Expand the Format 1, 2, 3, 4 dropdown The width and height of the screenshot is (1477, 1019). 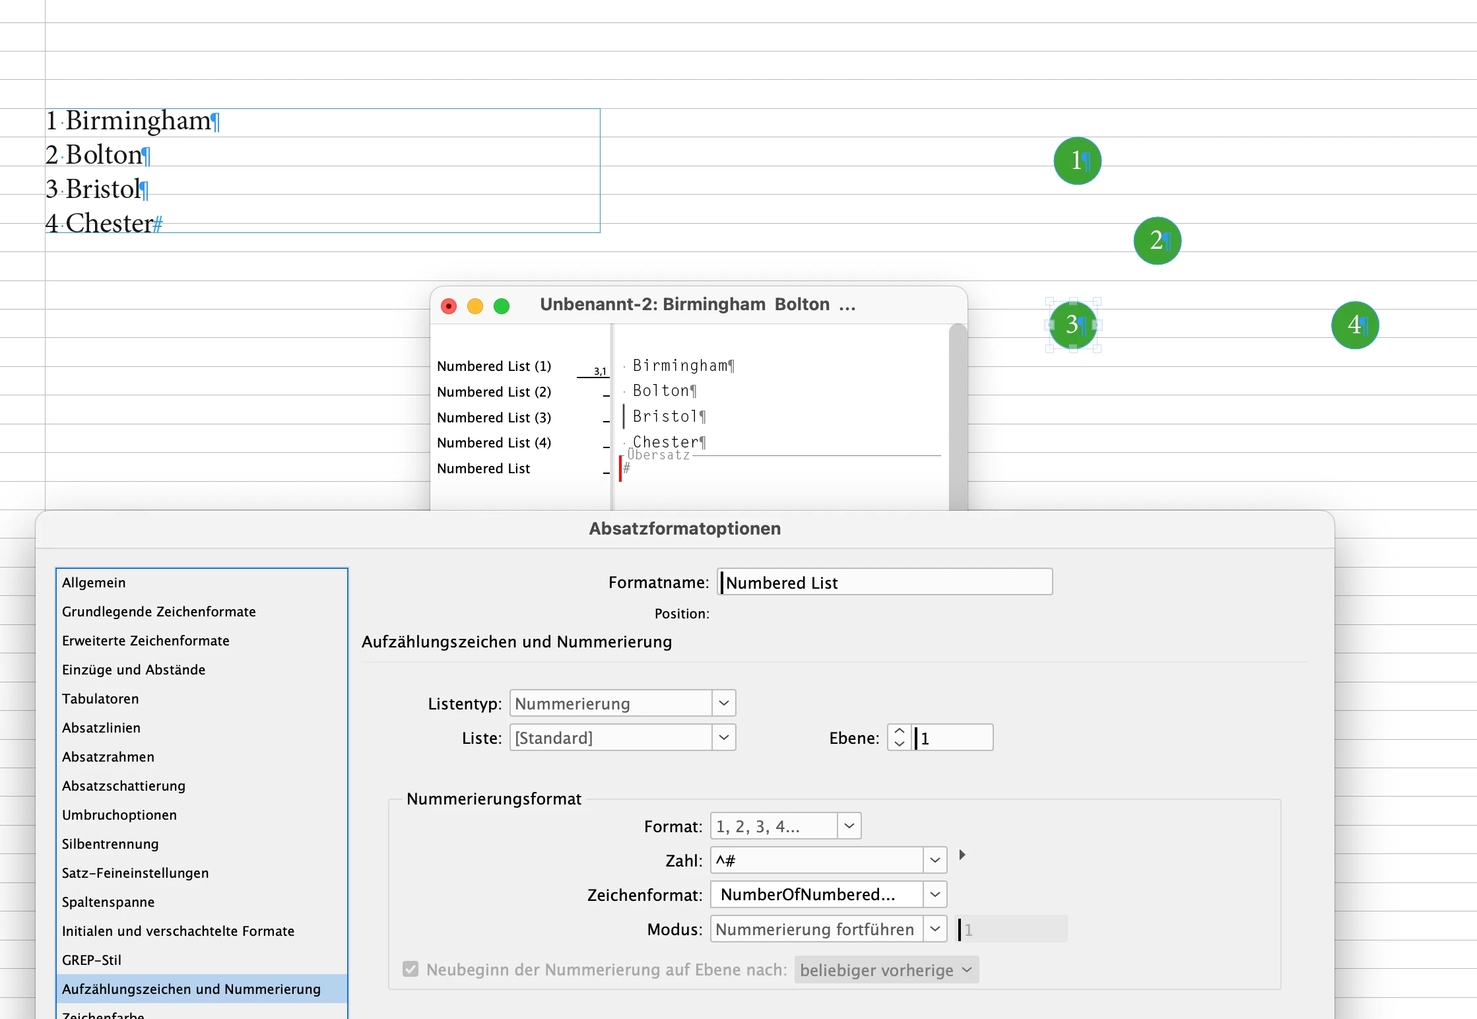click(849, 826)
